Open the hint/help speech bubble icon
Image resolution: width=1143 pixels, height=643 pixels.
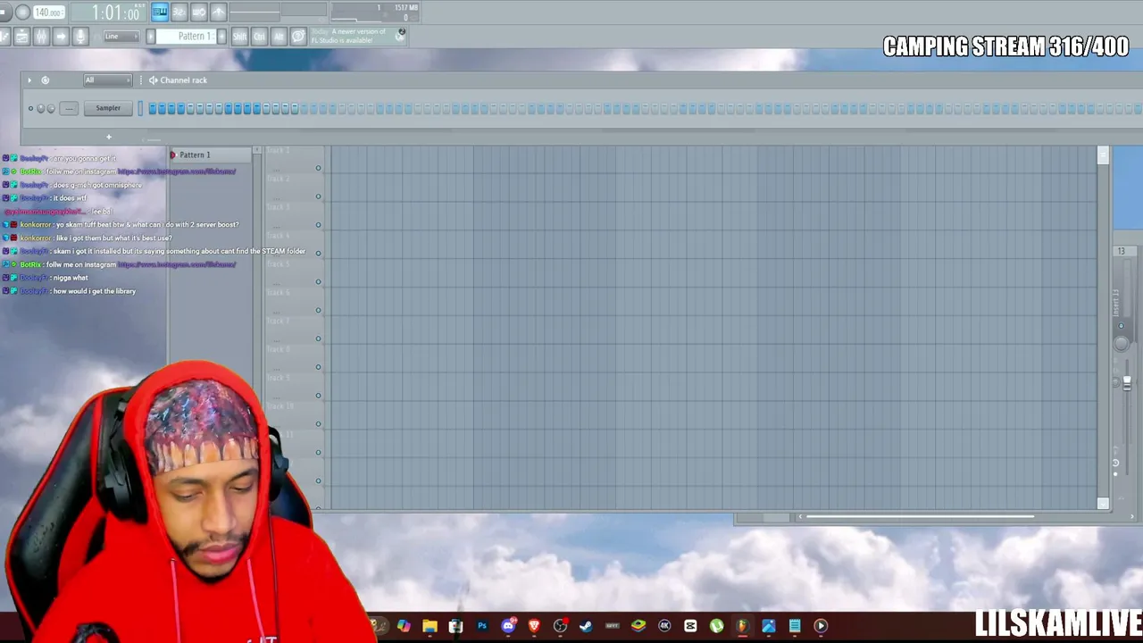coord(298,37)
